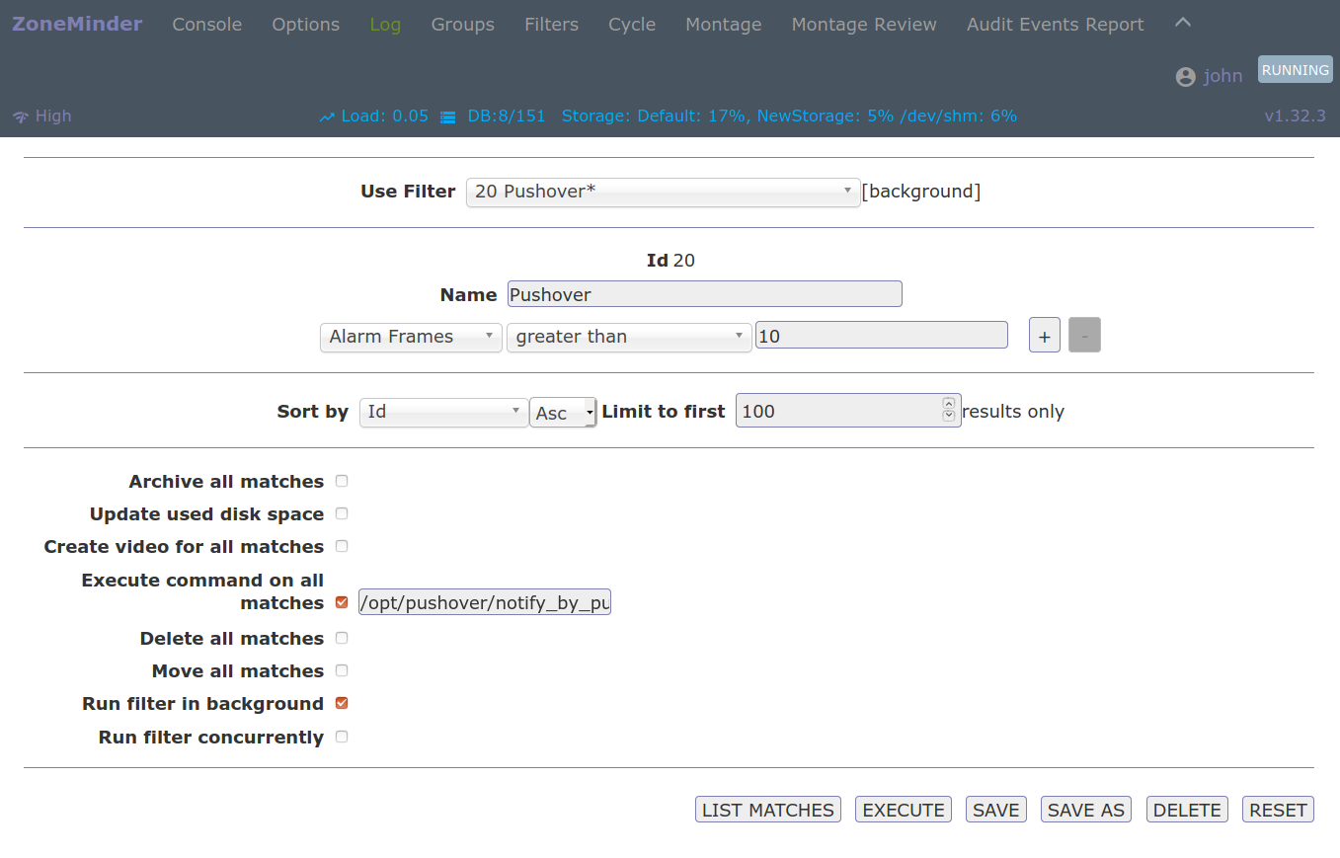Open the Console menu item
Viewport: 1340px width, 858px height.
(206, 25)
